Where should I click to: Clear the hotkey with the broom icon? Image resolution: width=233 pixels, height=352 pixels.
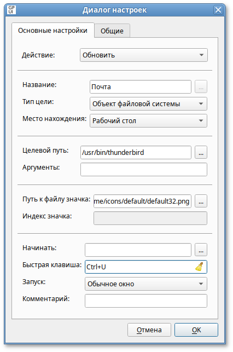click(199, 267)
